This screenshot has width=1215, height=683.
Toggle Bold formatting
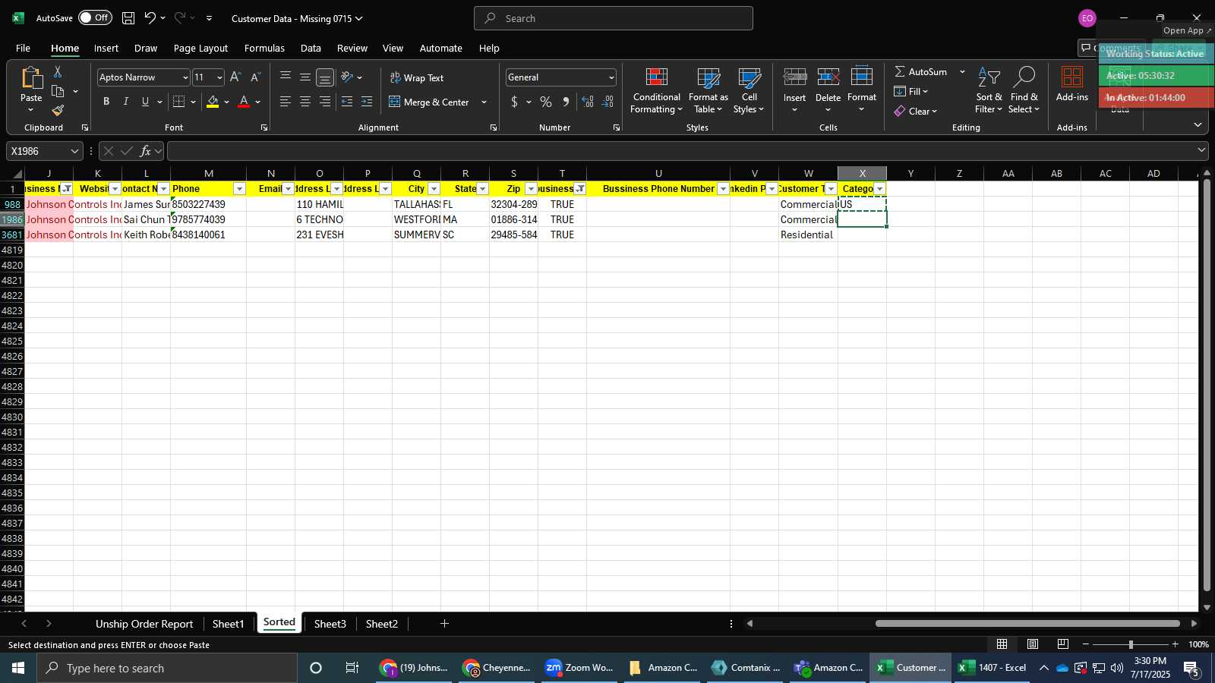[x=106, y=102]
